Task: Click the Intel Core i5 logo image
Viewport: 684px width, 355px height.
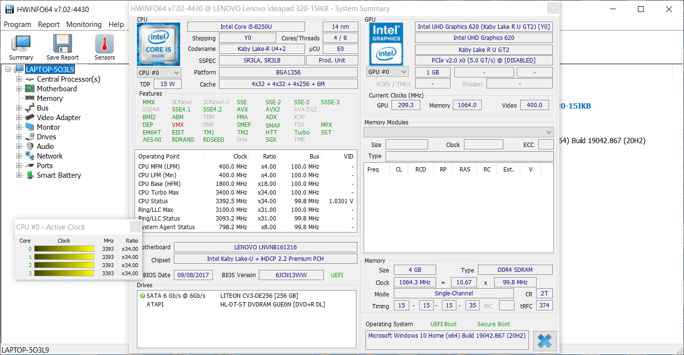Action: pos(159,44)
